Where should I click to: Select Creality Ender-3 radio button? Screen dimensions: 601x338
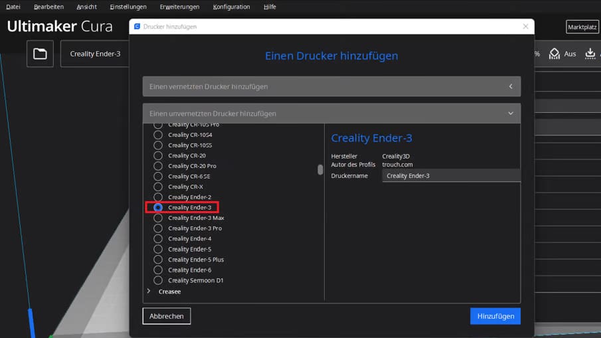(158, 207)
